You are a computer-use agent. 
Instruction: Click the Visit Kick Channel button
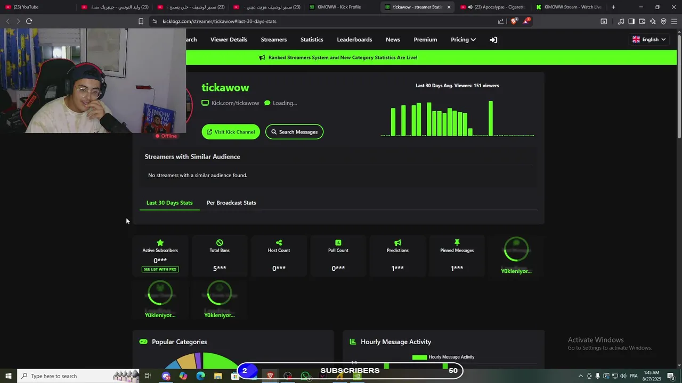[x=231, y=132]
